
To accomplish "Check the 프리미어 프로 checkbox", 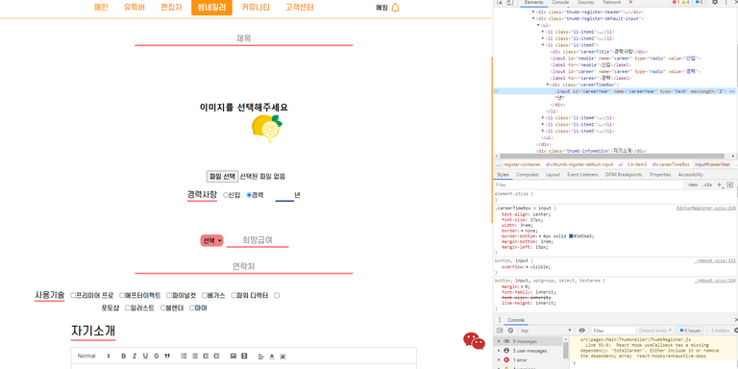I will coord(73,296).
